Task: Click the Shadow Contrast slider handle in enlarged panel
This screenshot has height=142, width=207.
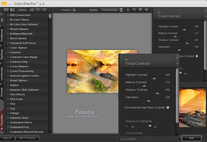Action: 157,93
